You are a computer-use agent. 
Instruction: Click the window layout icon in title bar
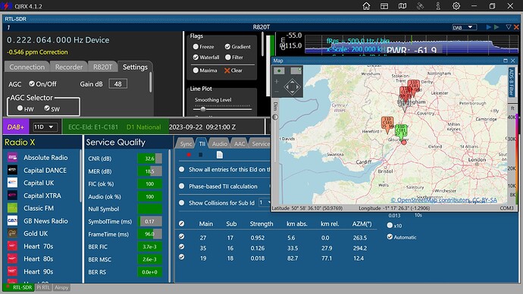(x=384, y=6)
